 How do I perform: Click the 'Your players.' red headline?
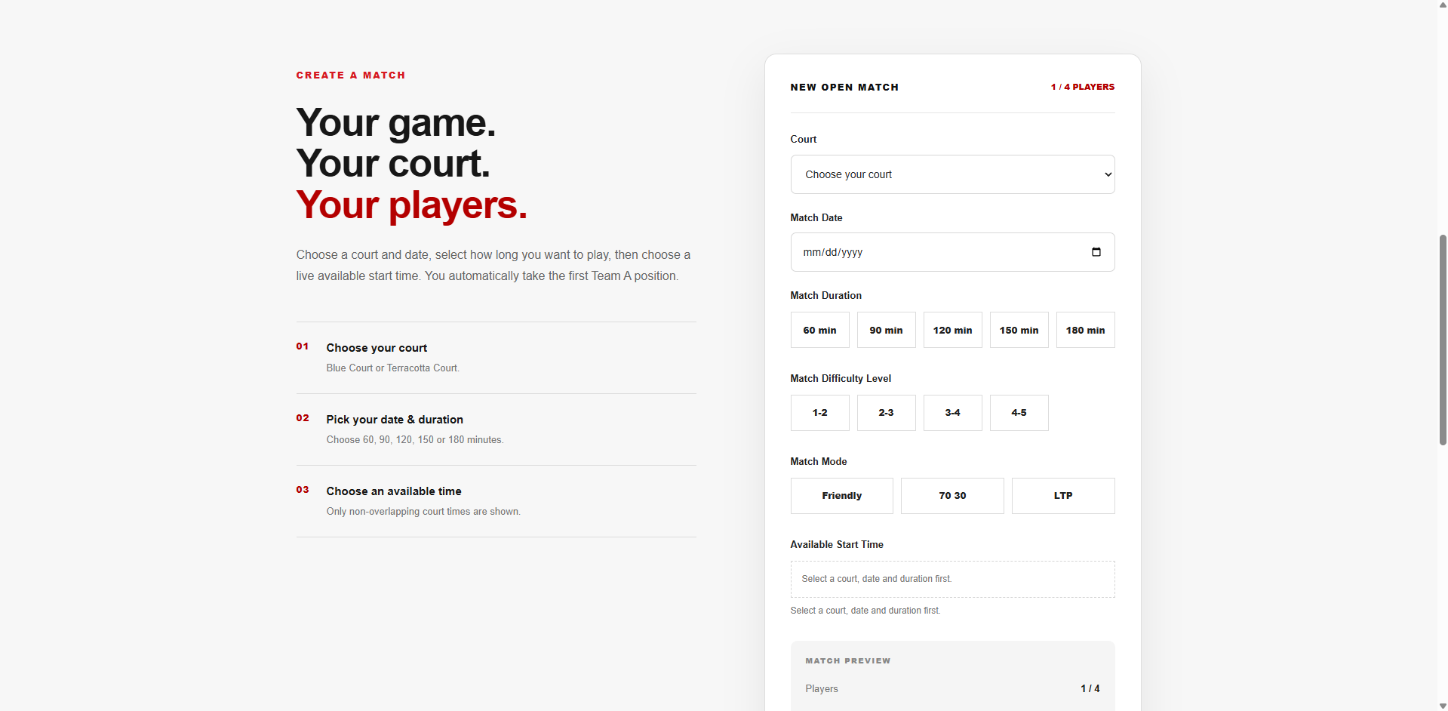[x=411, y=205]
